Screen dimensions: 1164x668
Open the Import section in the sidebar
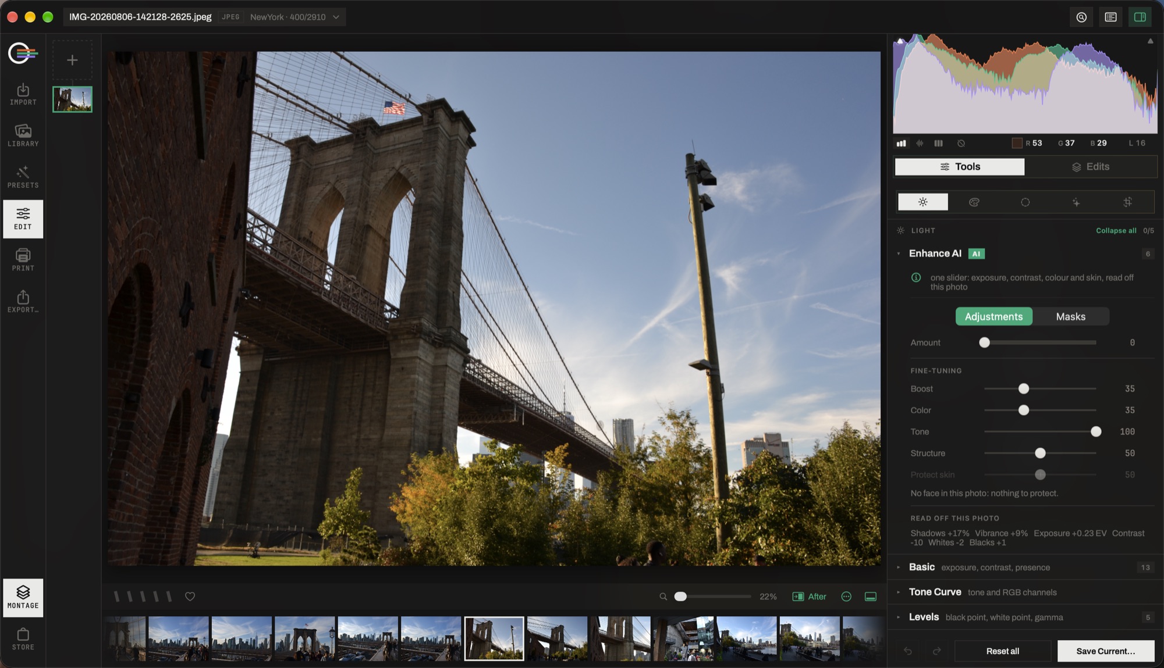(23, 94)
